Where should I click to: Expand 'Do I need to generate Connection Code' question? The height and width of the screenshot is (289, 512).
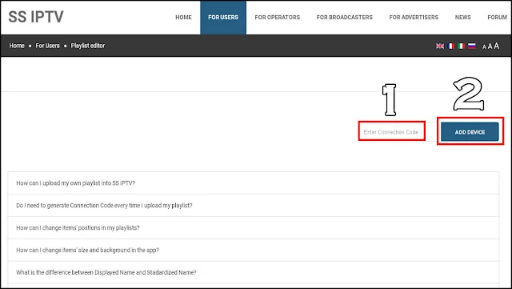pyautogui.click(x=254, y=205)
